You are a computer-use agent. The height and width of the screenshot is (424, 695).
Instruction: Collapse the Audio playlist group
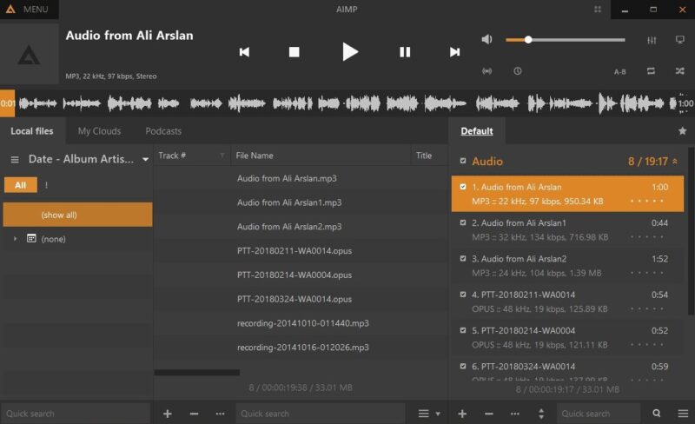coord(675,161)
